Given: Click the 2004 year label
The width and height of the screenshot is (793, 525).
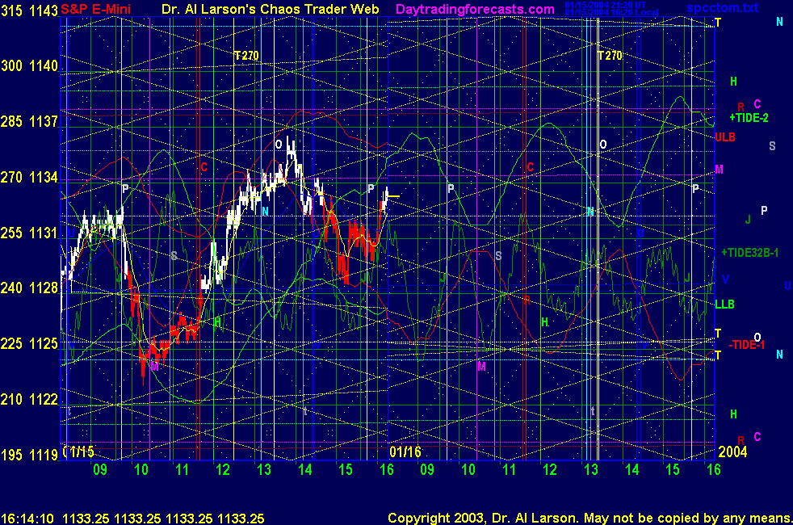Looking at the screenshot, I should 732,451.
